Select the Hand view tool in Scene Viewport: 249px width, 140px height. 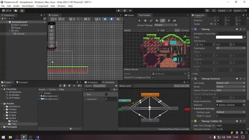[x=51, y=27]
